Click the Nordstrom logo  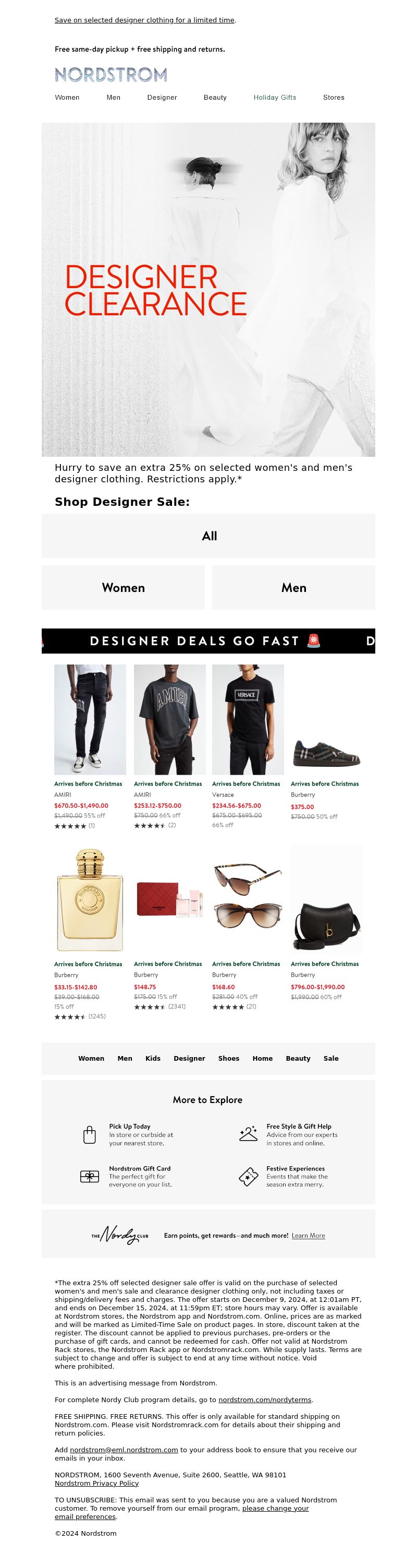pyautogui.click(x=111, y=74)
